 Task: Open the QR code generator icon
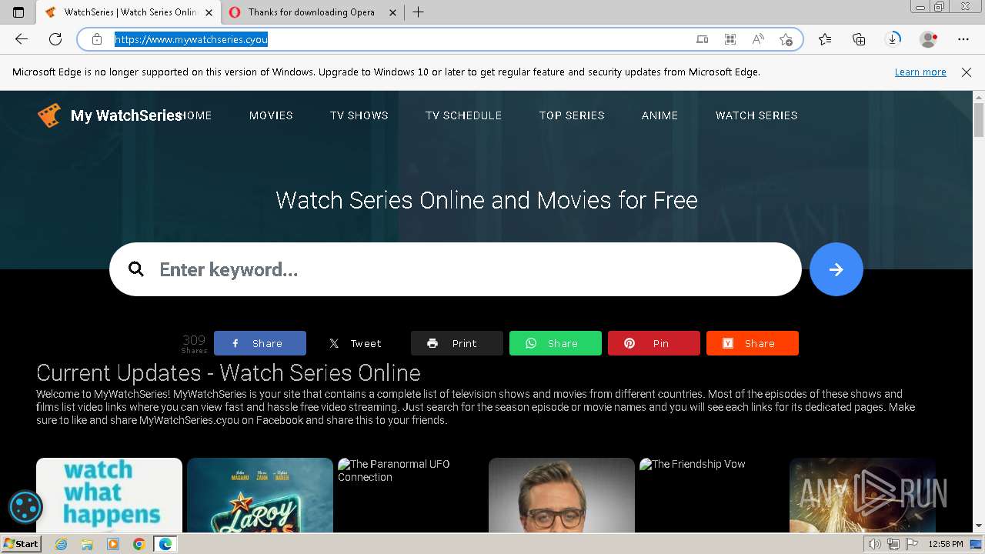pyautogui.click(x=730, y=39)
